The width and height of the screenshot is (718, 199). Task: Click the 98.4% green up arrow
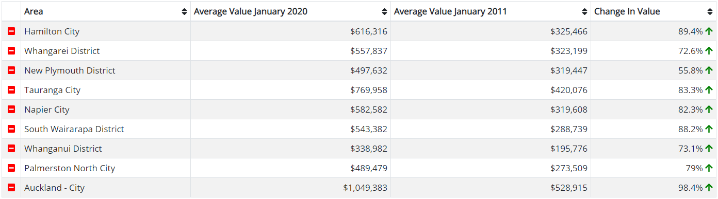tap(709, 188)
